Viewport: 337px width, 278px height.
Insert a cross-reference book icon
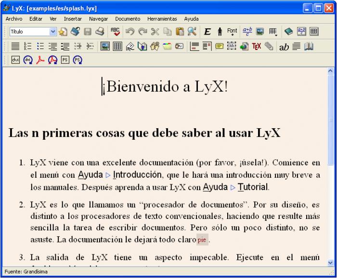tap(143, 46)
